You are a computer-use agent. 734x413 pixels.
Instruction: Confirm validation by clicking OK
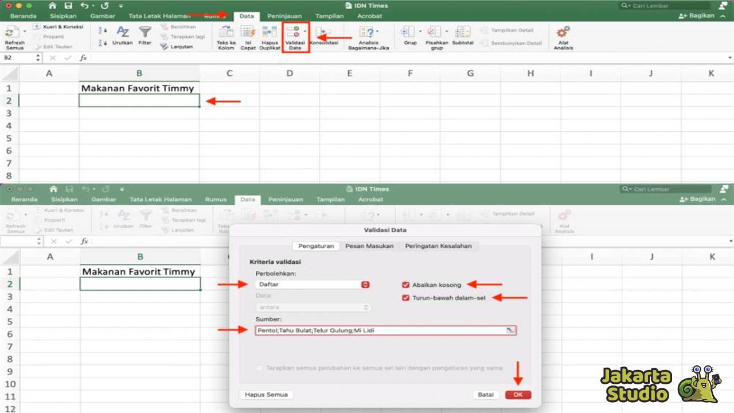(x=517, y=394)
